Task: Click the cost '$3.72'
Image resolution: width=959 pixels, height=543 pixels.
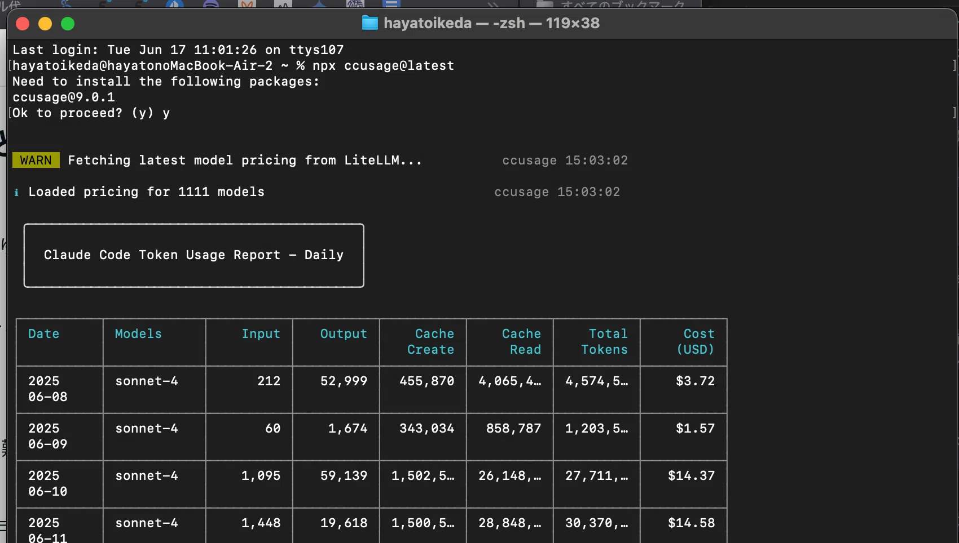Action: point(696,381)
